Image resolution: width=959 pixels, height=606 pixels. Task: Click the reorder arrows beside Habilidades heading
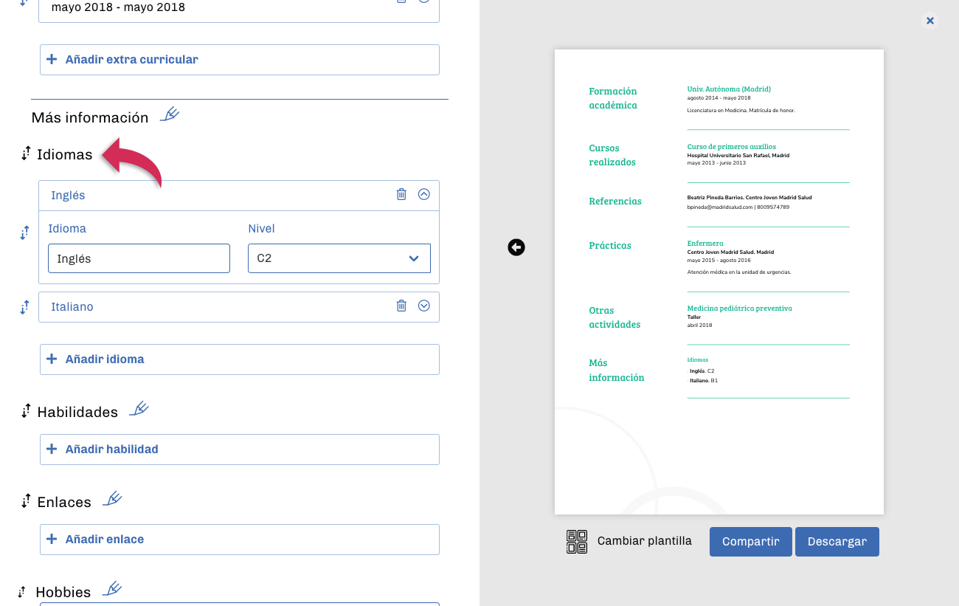point(26,411)
